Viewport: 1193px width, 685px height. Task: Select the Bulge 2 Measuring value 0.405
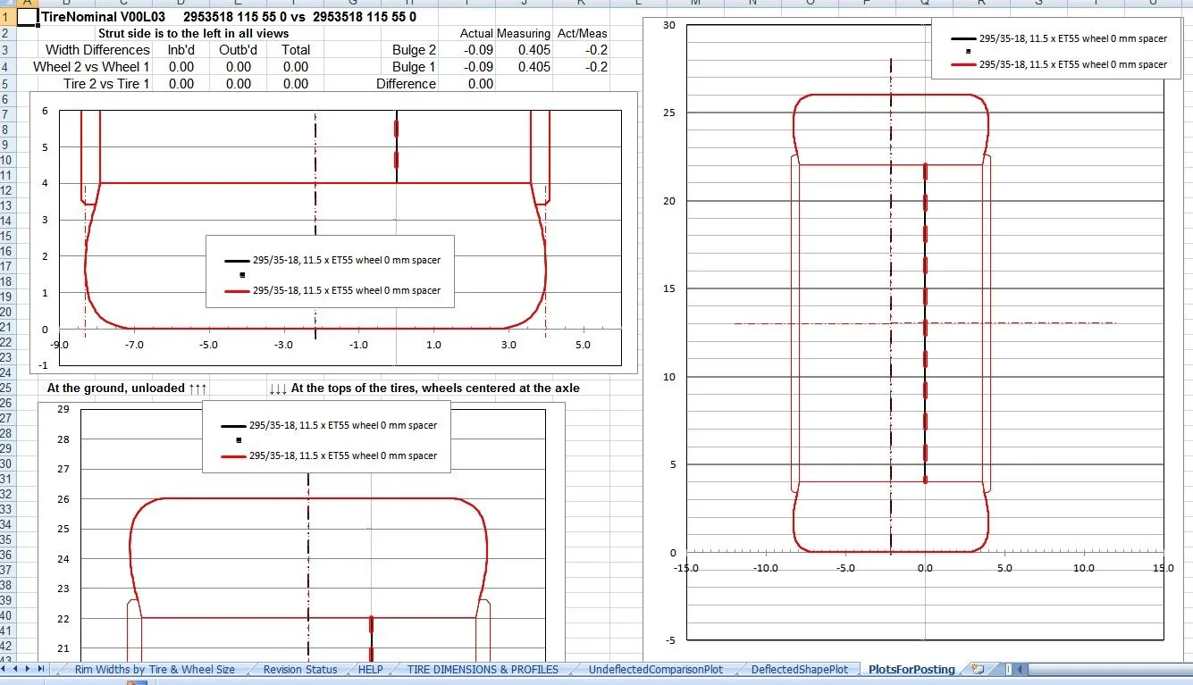(524, 50)
